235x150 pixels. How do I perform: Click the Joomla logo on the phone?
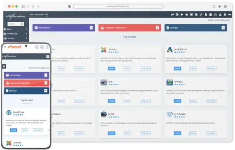tap(9, 143)
